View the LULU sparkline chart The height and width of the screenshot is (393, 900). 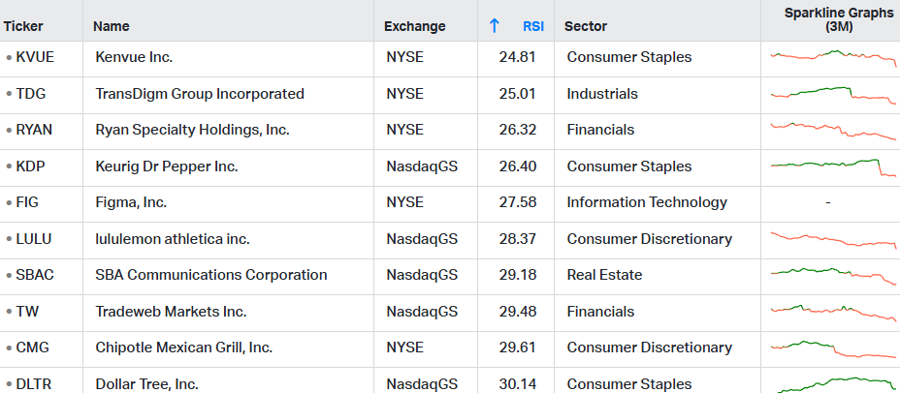pos(833,239)
